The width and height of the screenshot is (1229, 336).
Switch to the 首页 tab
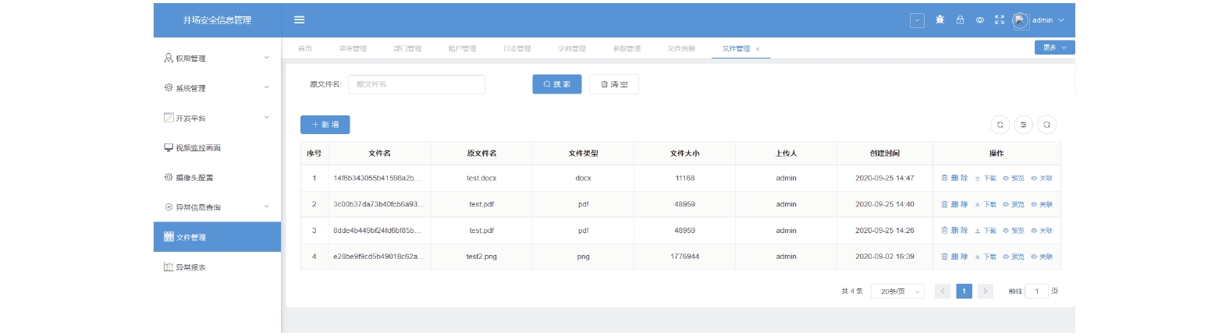305,48
